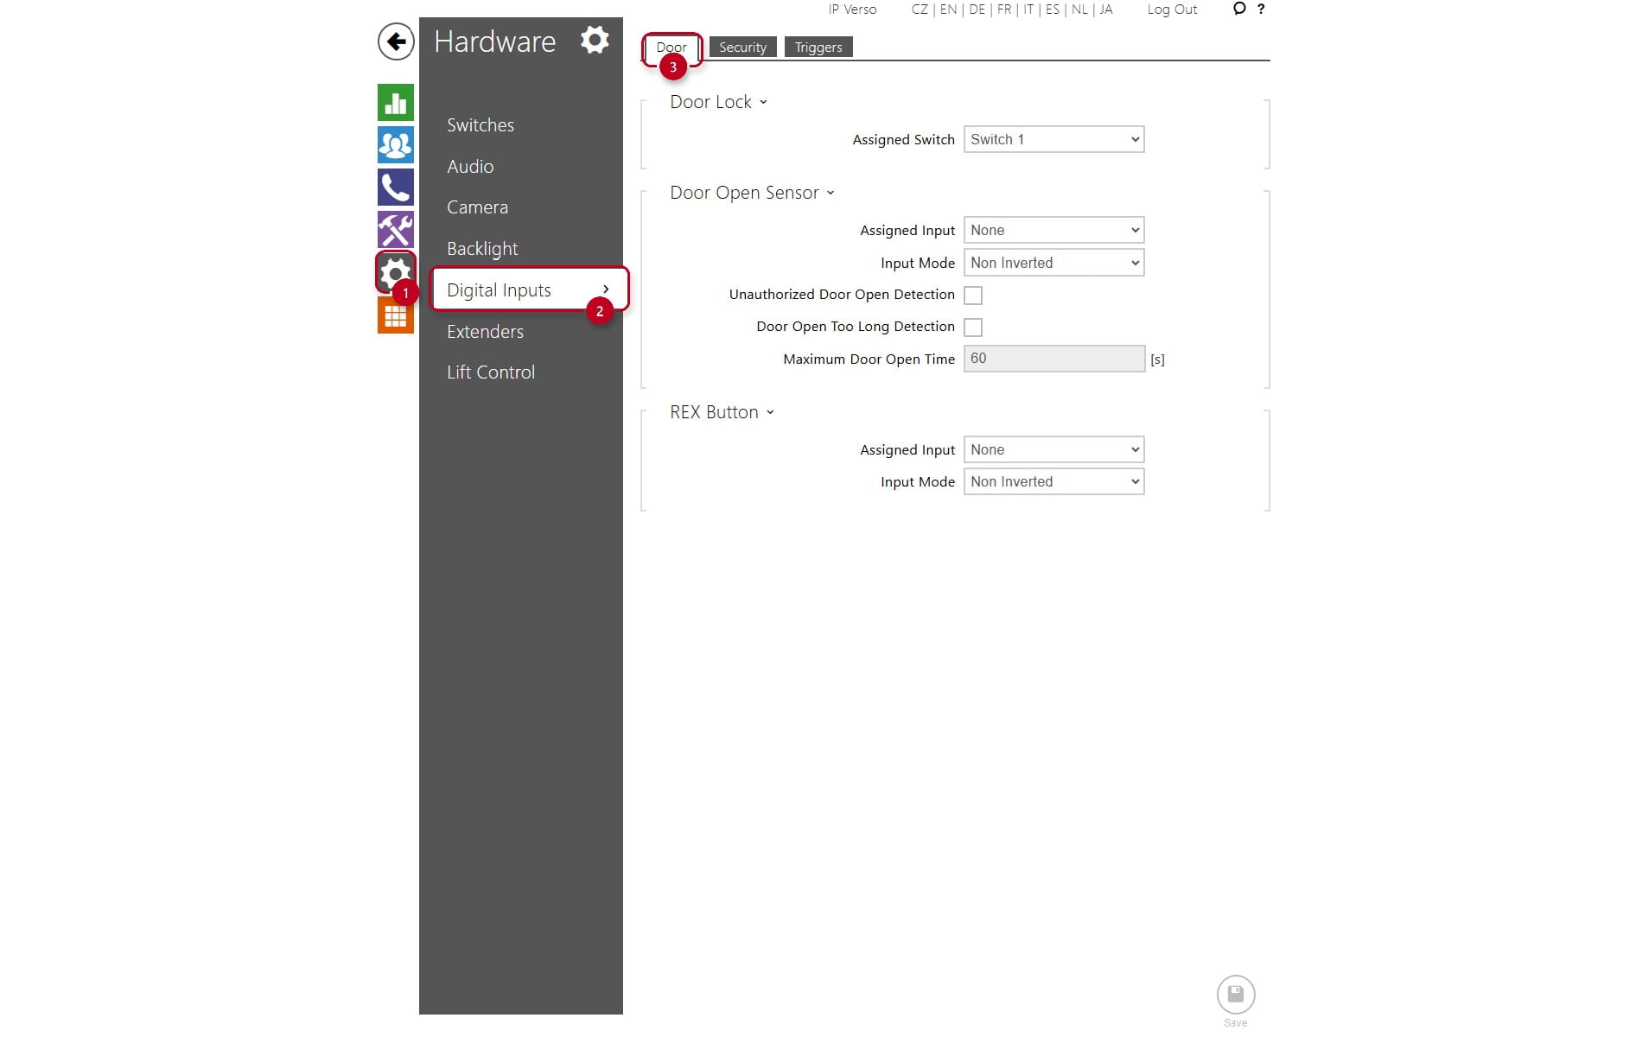Click the help question mark
The height and width of the screenshot is (1037, 1642).
[1261, 9]
